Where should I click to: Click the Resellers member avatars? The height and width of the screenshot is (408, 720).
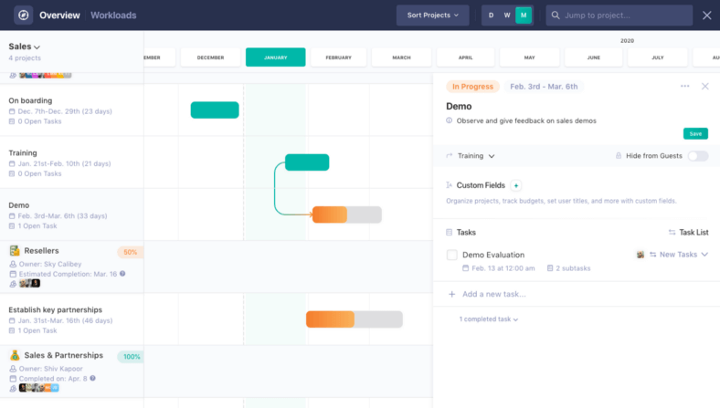point(30,283)
